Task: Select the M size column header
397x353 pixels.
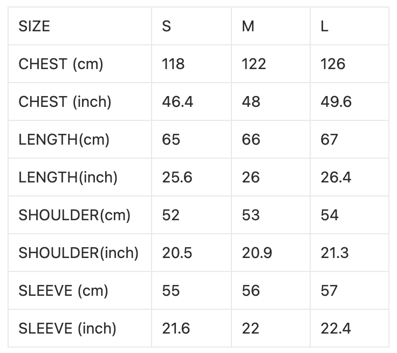Action: (248, 26)
